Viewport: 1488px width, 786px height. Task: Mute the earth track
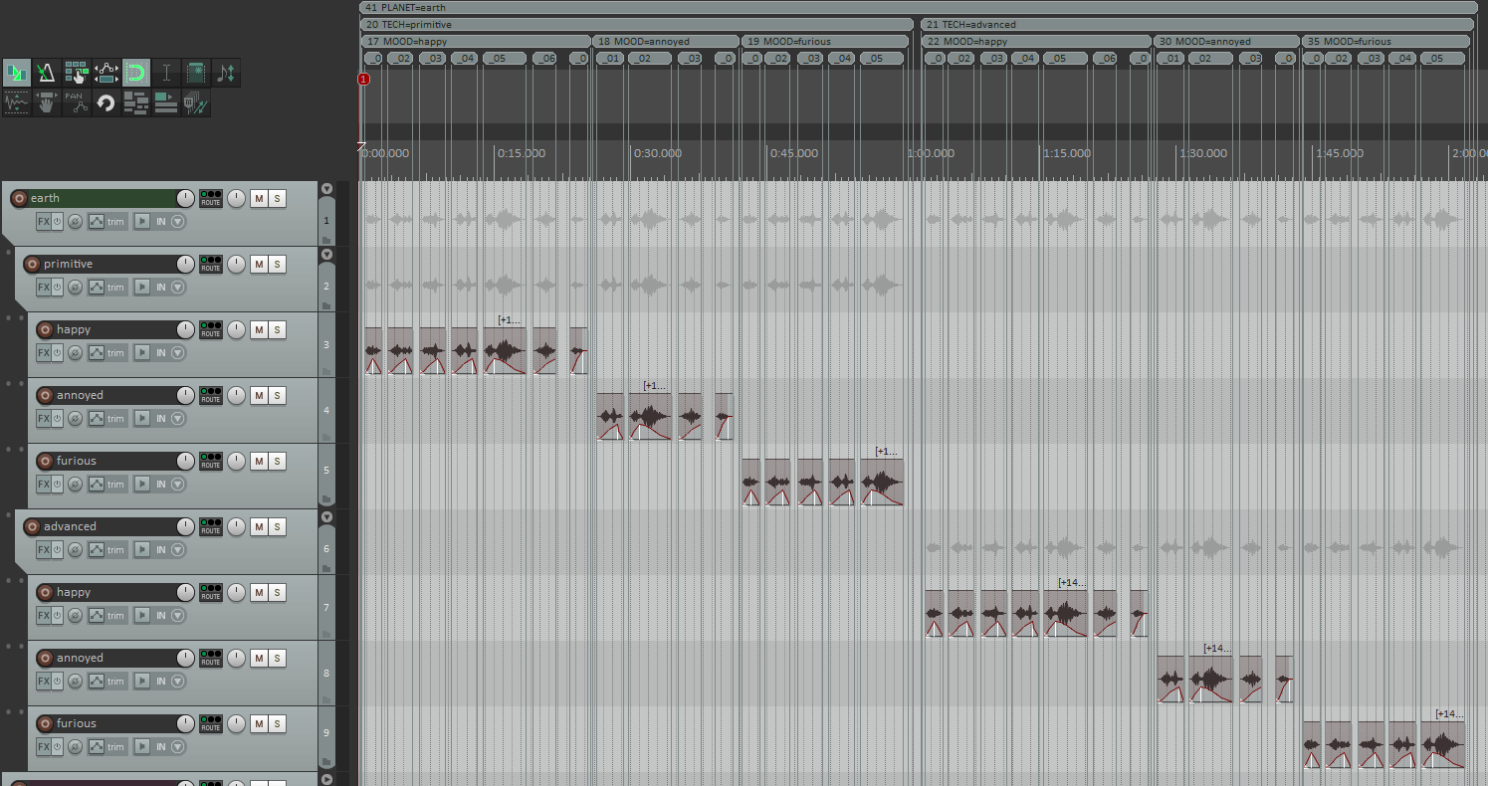click(x=259, y=199)
